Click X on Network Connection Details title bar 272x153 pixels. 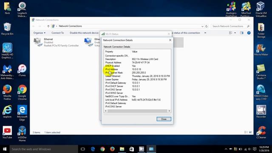170,40
